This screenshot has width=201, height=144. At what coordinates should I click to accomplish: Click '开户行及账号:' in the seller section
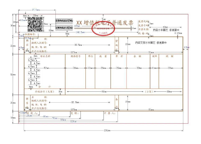coord(39,108)
